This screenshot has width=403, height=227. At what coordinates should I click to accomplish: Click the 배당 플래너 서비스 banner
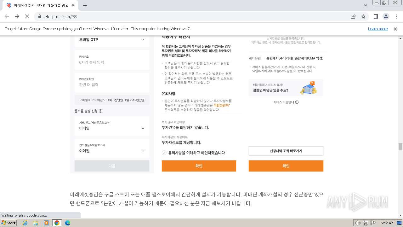pos(286,88)
